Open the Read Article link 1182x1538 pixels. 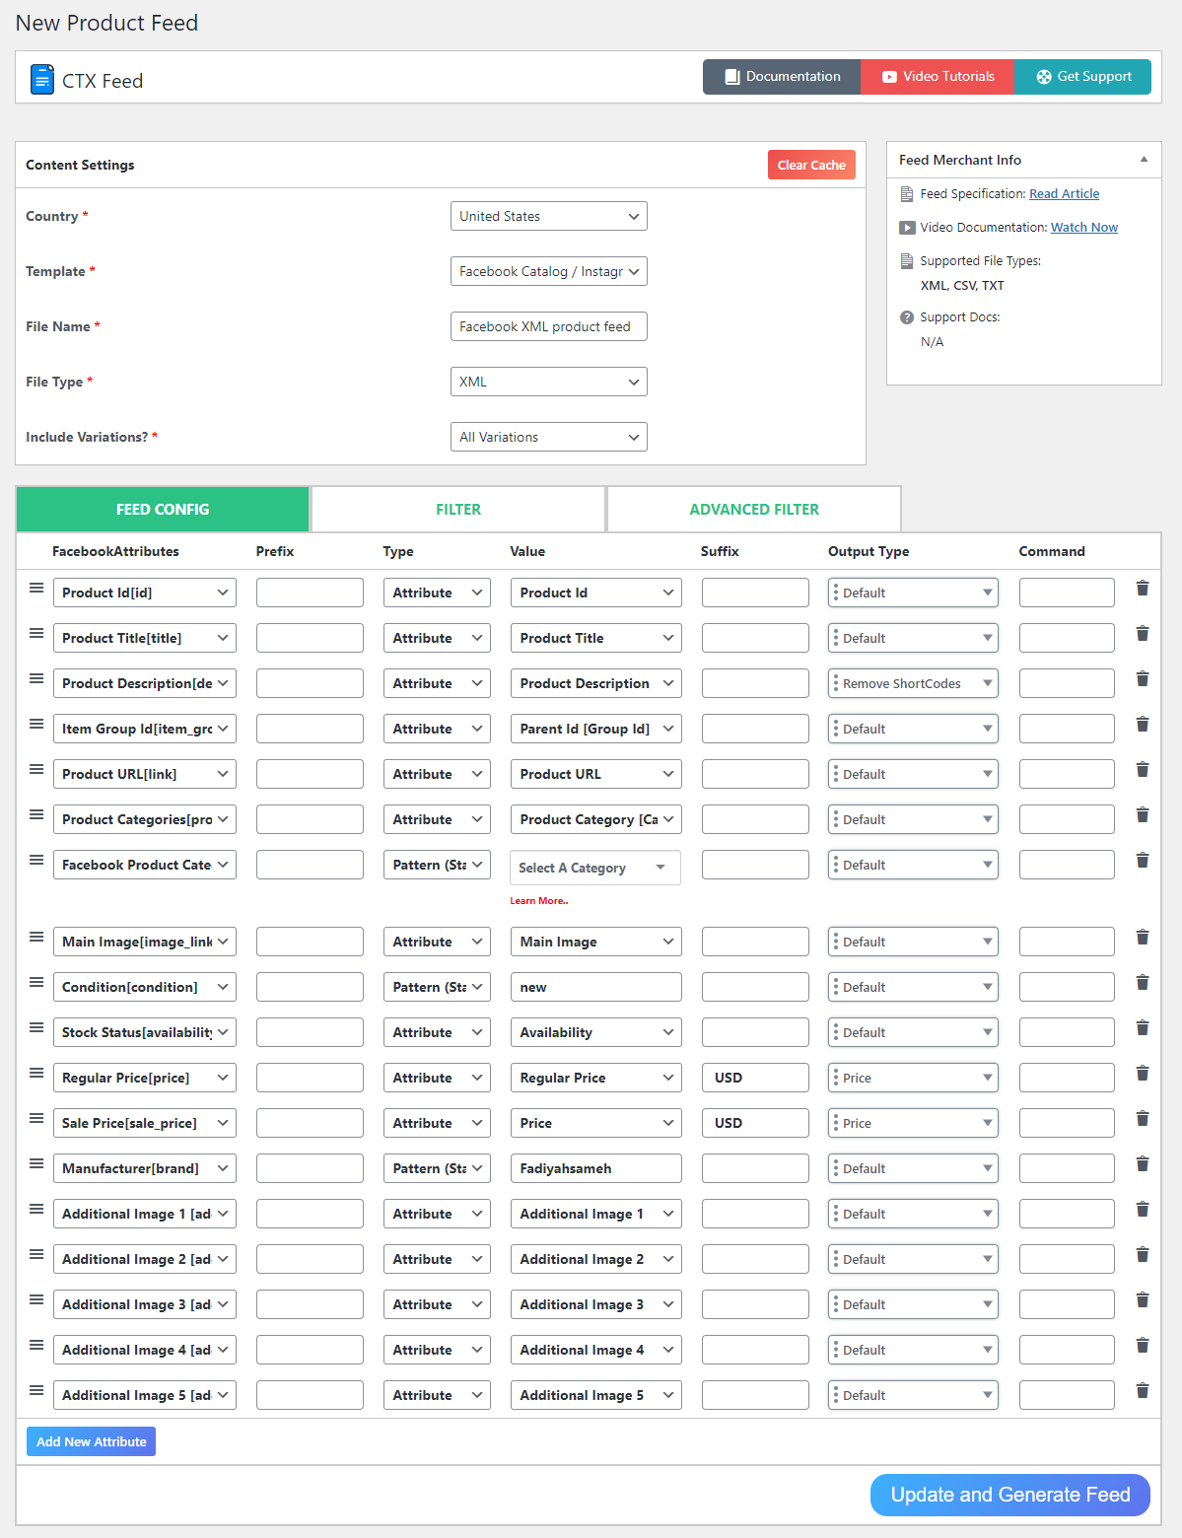click(1064, 194)
